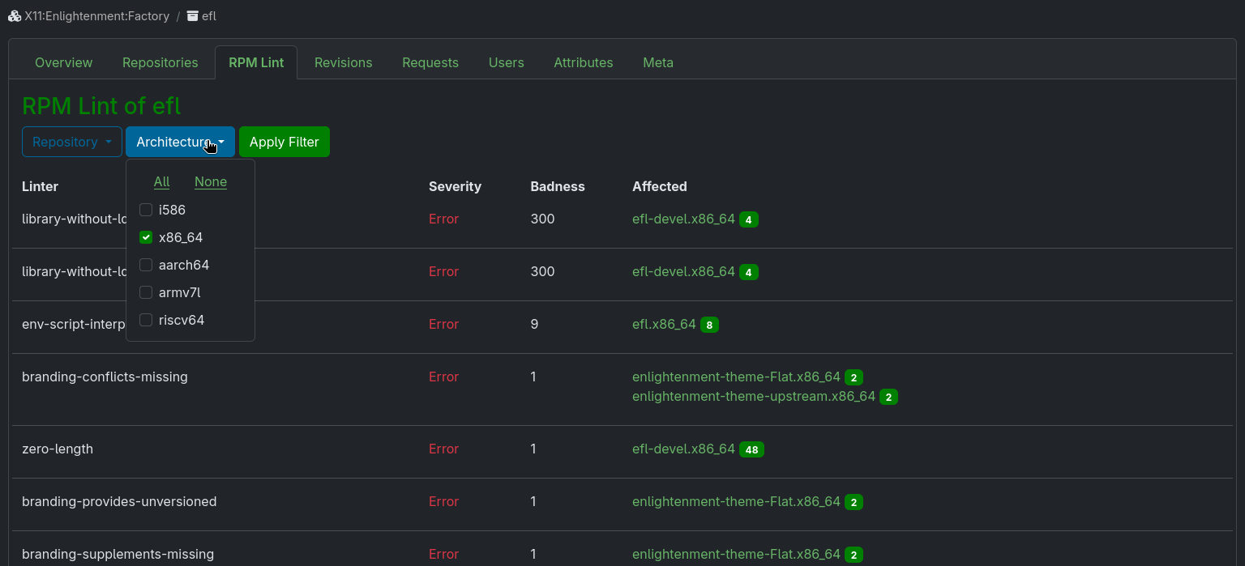Click the badge 8 next to efl.x86_64
The image size is (1245, 566).
[709, 325]
